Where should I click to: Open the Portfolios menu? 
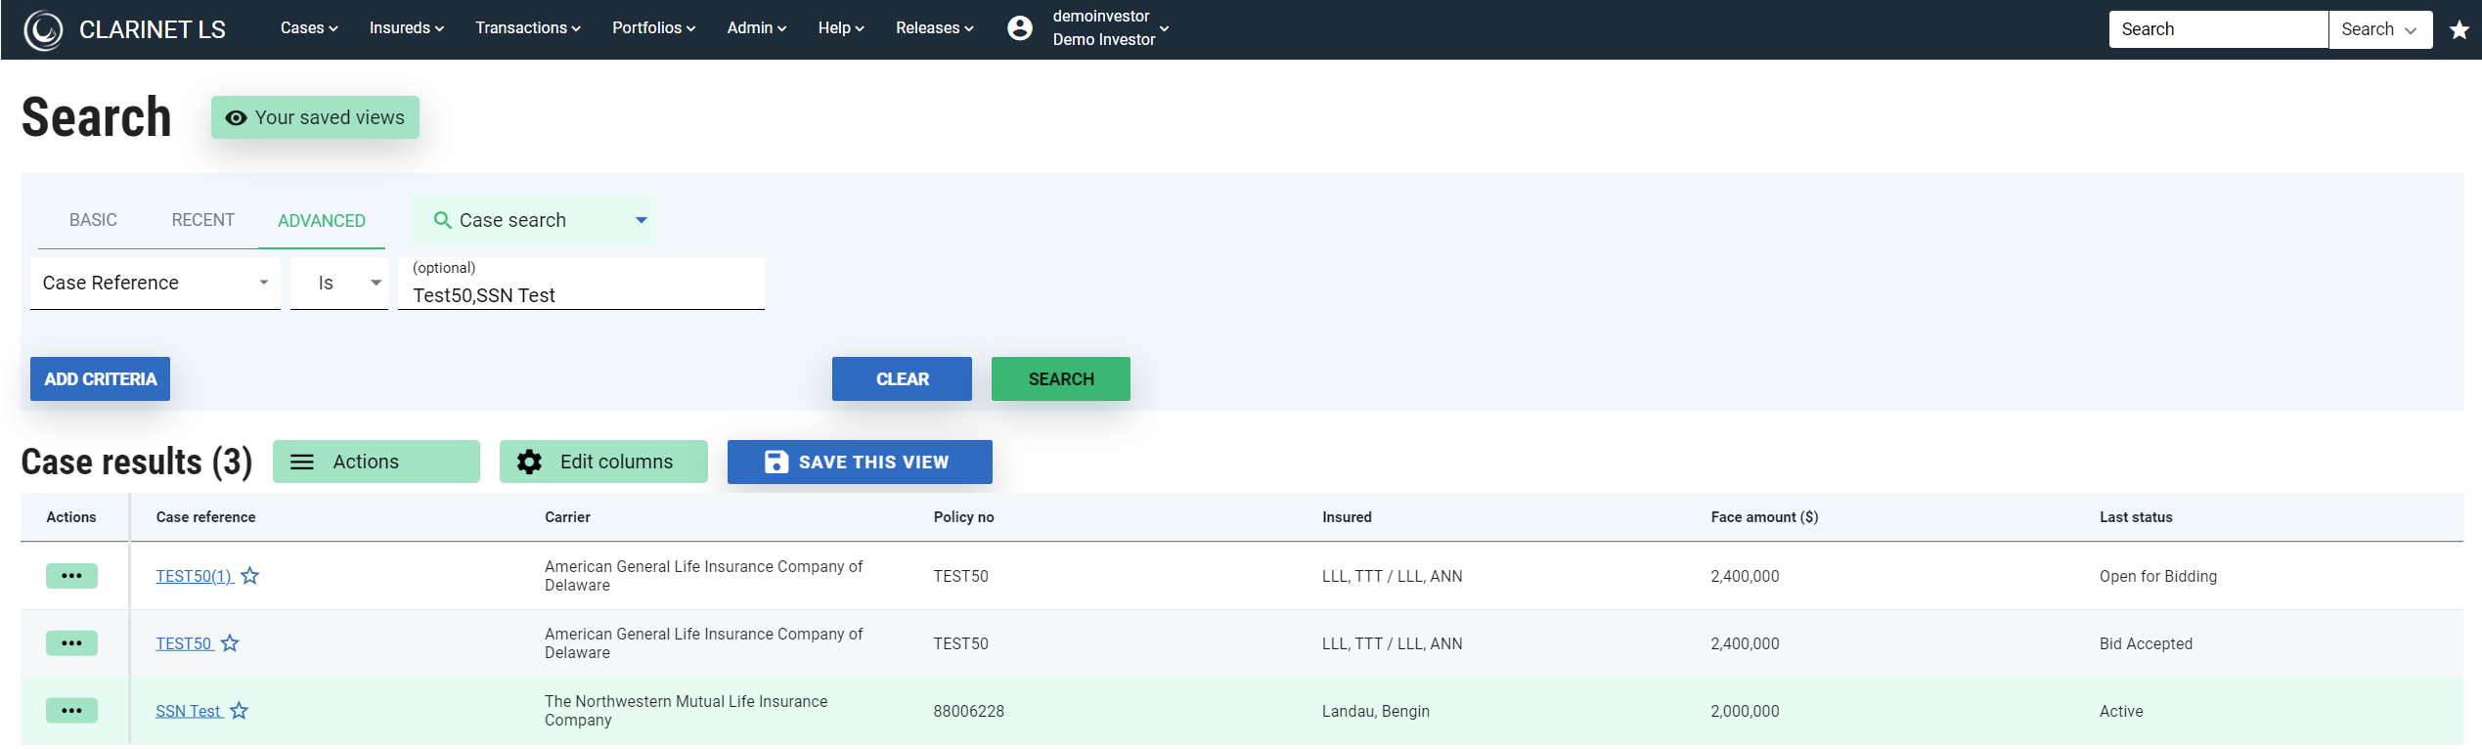tap(653, 28)
